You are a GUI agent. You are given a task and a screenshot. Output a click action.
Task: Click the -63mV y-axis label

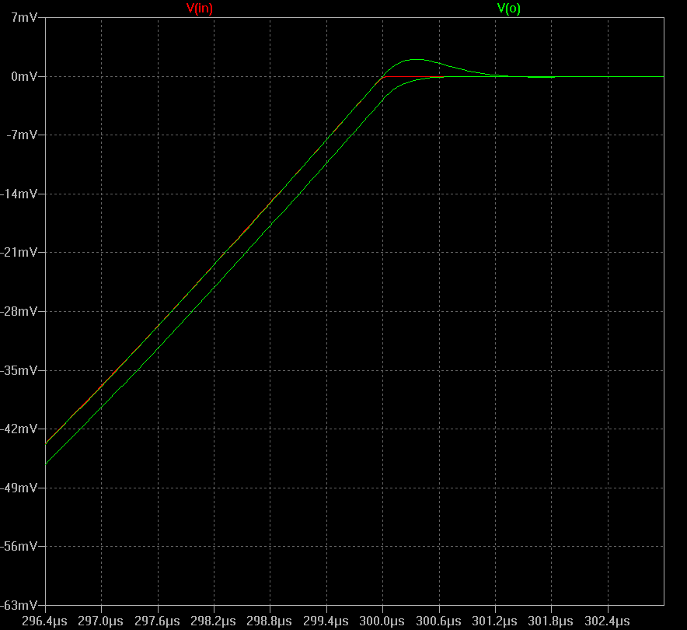click(19, 605)
